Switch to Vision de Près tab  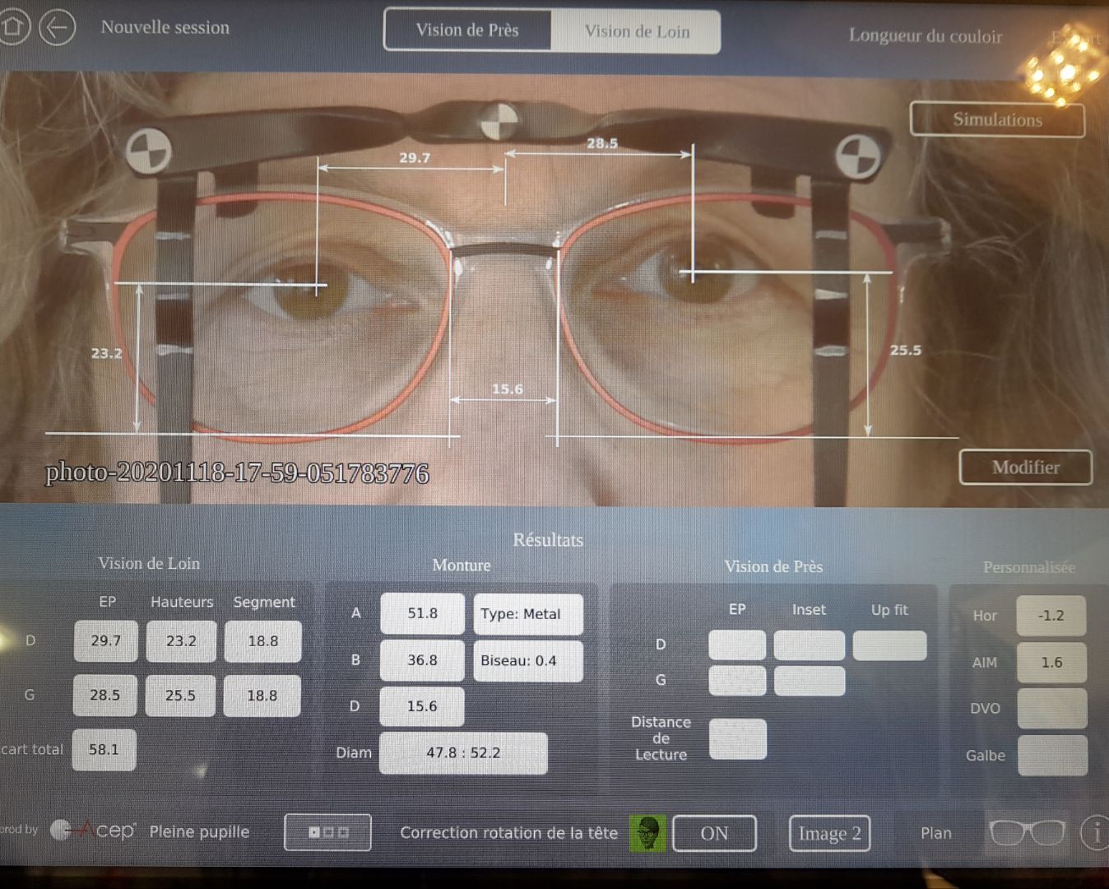(x=467, y=30)
